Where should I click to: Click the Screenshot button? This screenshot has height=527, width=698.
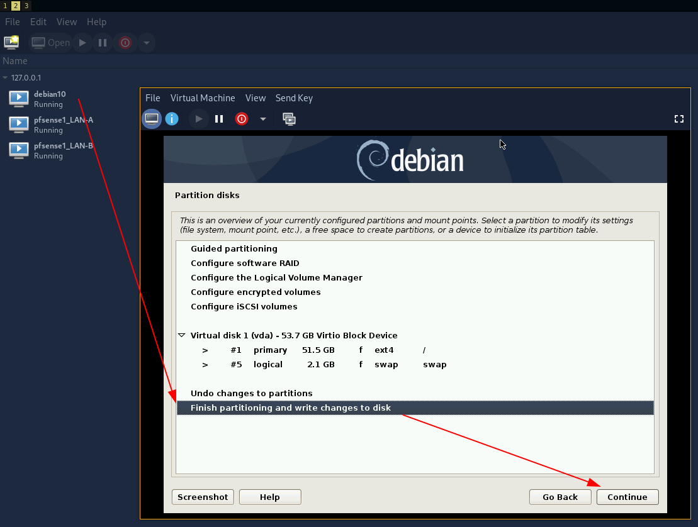(203, 497)
